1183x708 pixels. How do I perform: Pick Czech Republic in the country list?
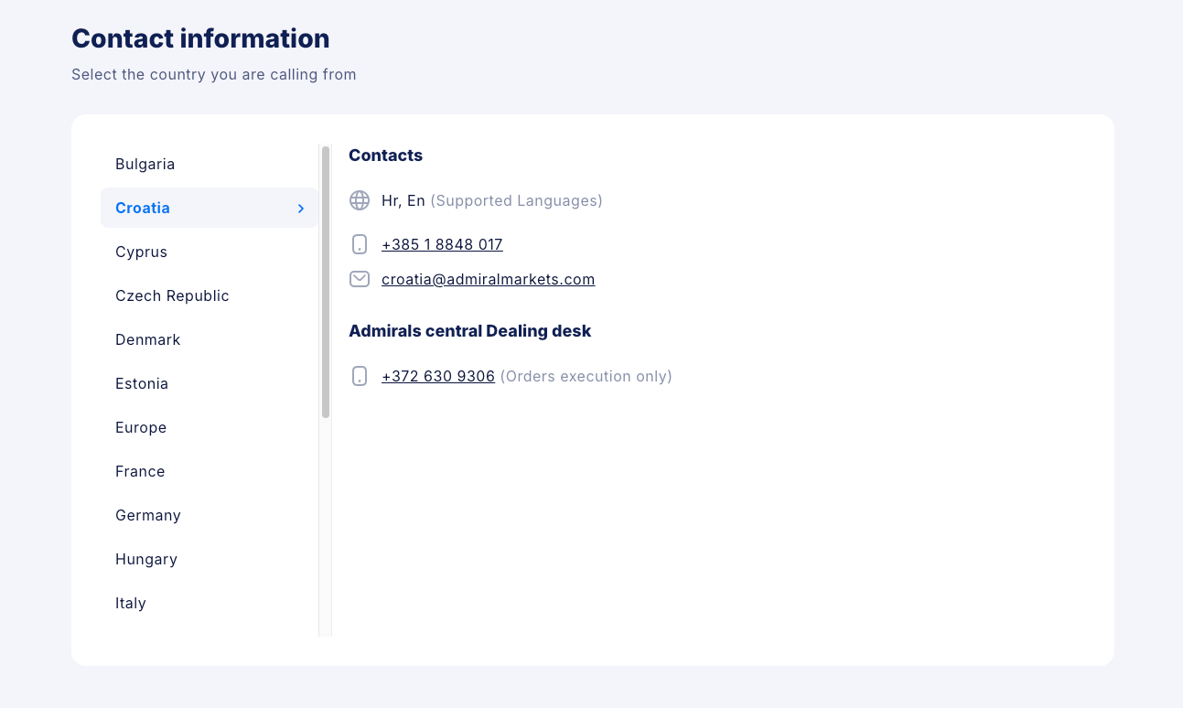(x=172, y=295)
